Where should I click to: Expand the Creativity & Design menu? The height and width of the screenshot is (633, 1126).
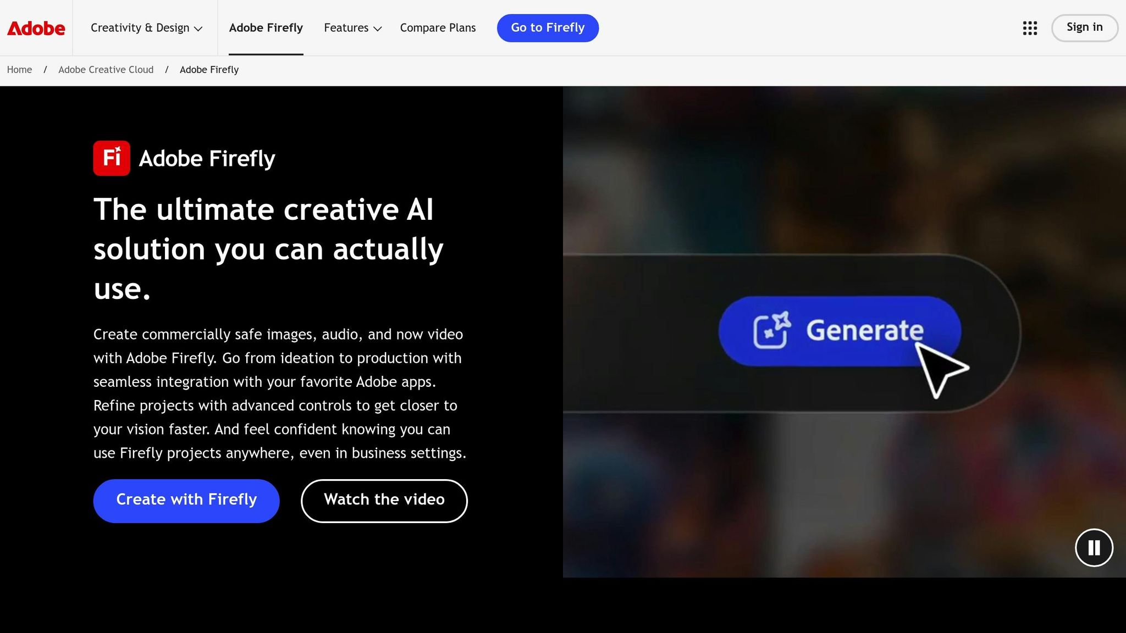140,28
